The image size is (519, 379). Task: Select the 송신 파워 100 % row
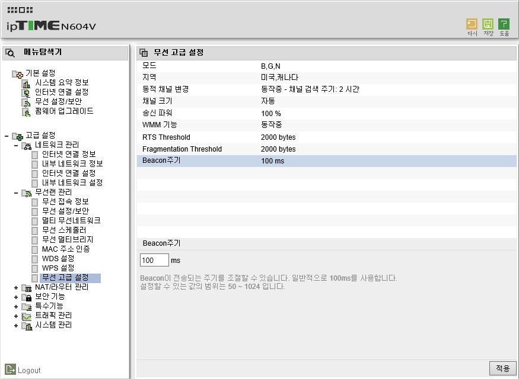(x=326, y=114)
